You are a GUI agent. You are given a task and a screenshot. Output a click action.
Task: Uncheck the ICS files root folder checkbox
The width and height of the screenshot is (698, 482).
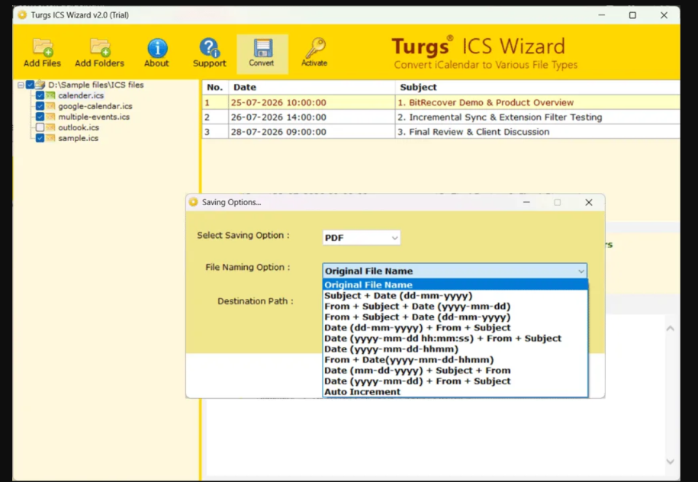[x=30, y=85]
